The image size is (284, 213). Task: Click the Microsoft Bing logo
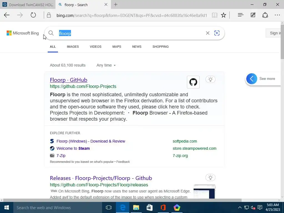coord(23,33)
